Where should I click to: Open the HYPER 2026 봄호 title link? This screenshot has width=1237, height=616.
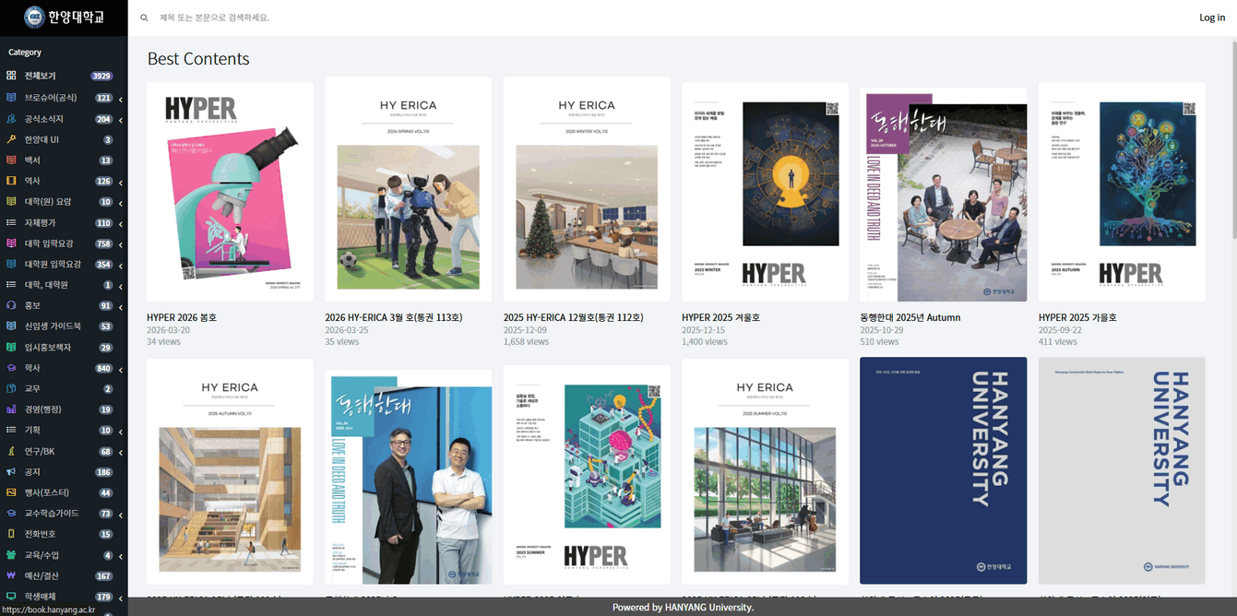pyautogui.click(x=182, y=317)
